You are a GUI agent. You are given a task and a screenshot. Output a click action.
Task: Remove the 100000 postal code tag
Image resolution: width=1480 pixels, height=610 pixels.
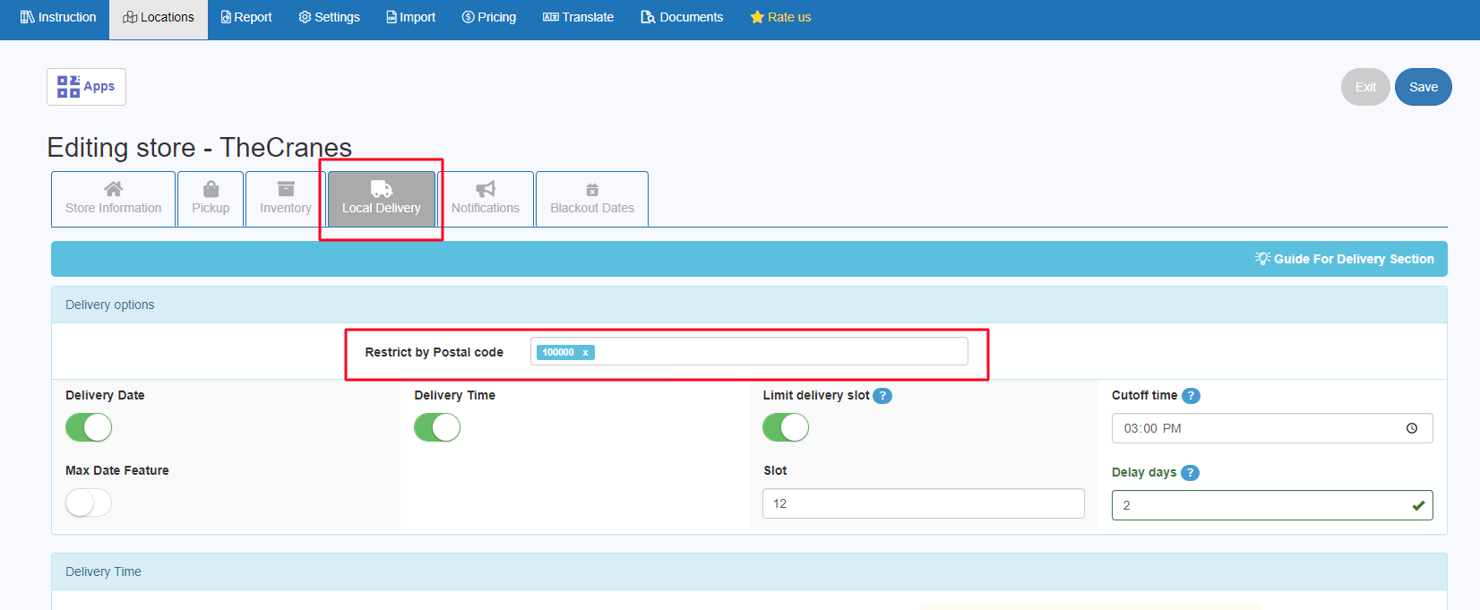[x=586, y=353]
